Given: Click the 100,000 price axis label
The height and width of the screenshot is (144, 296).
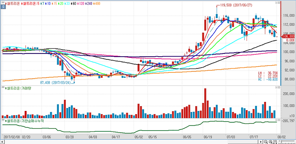Looking at the screenshot, I should [x=289, y=52].
